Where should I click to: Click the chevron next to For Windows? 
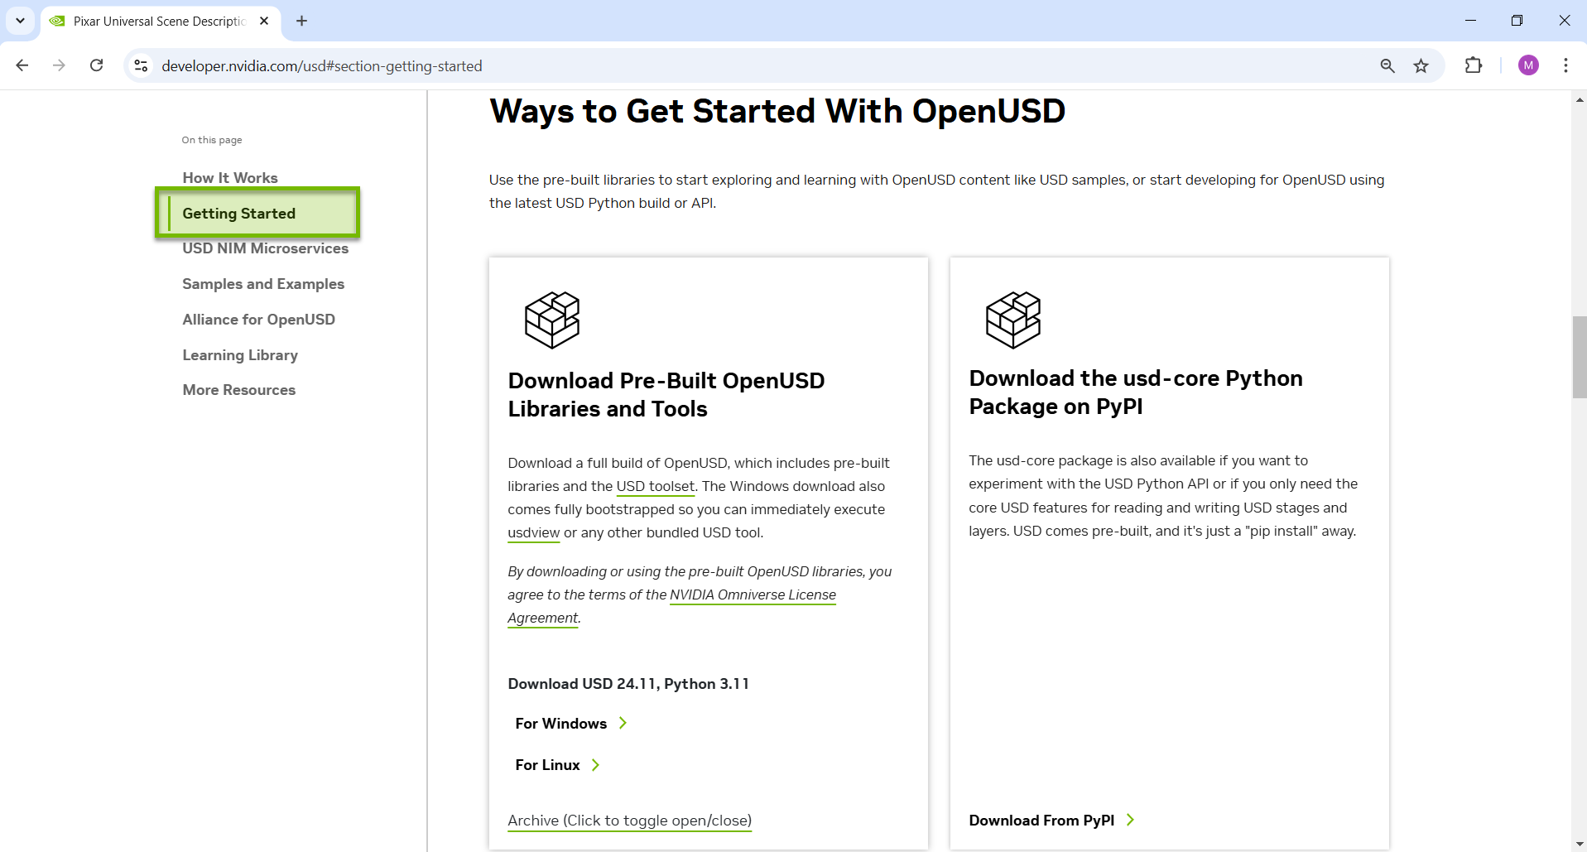(x=623, y=723)
